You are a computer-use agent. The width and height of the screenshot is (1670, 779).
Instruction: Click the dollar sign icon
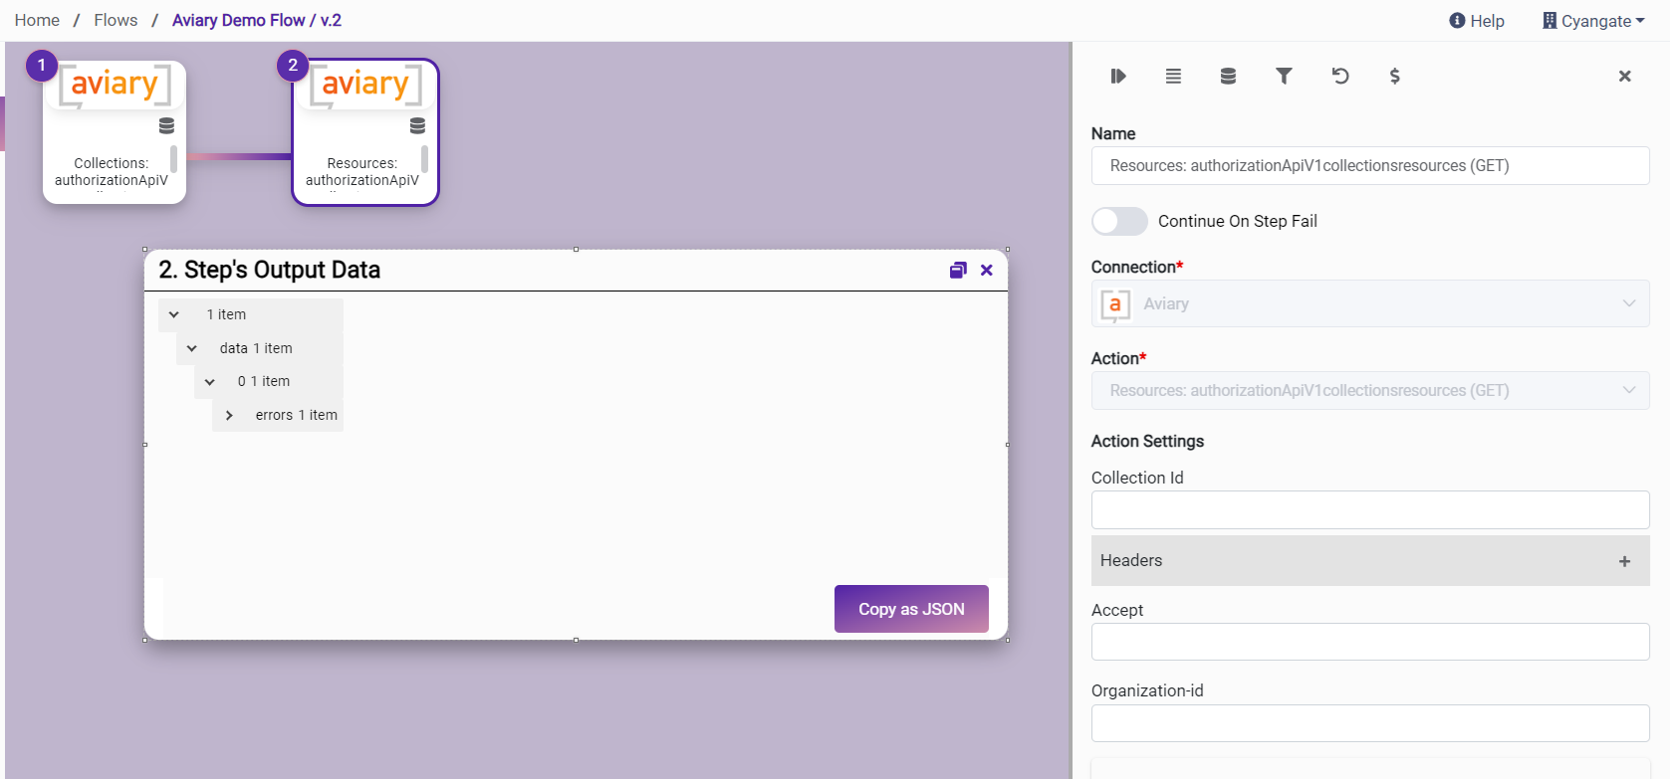click(1394, 77)
